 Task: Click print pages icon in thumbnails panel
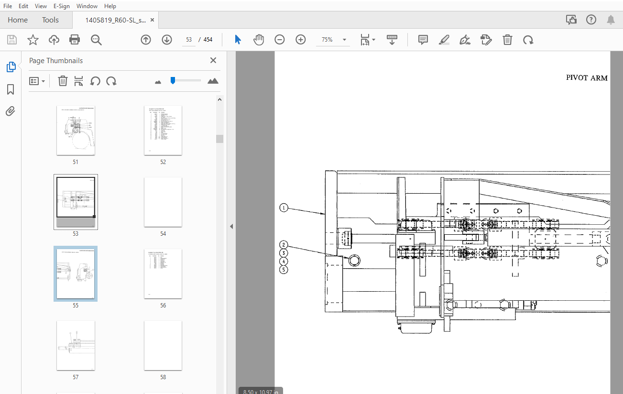click(79, 81)
